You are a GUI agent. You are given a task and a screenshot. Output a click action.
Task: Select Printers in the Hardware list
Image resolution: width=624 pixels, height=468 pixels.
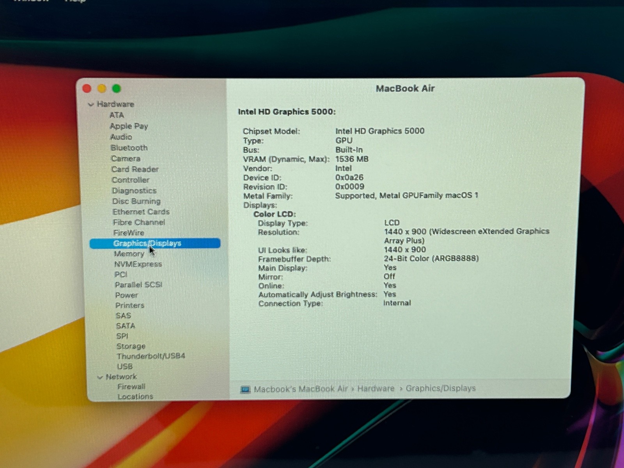pos(130,305)
